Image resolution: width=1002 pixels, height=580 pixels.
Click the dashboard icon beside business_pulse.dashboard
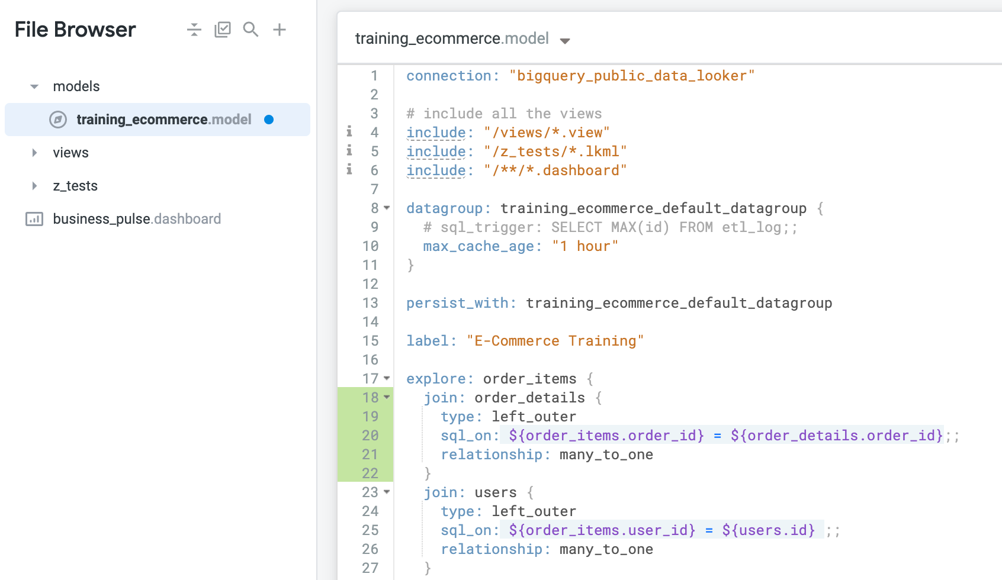click(34, 219)
